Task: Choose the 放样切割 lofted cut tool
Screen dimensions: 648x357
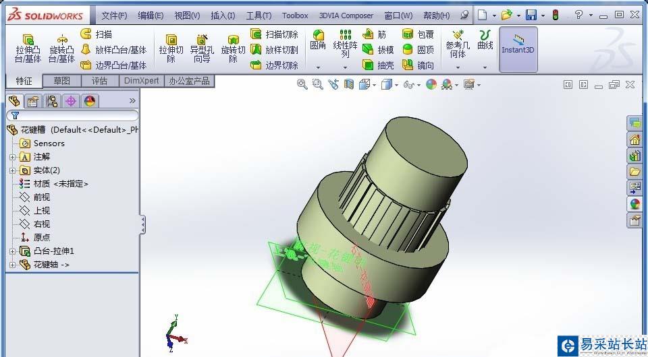Action: (x=274, y=50)
